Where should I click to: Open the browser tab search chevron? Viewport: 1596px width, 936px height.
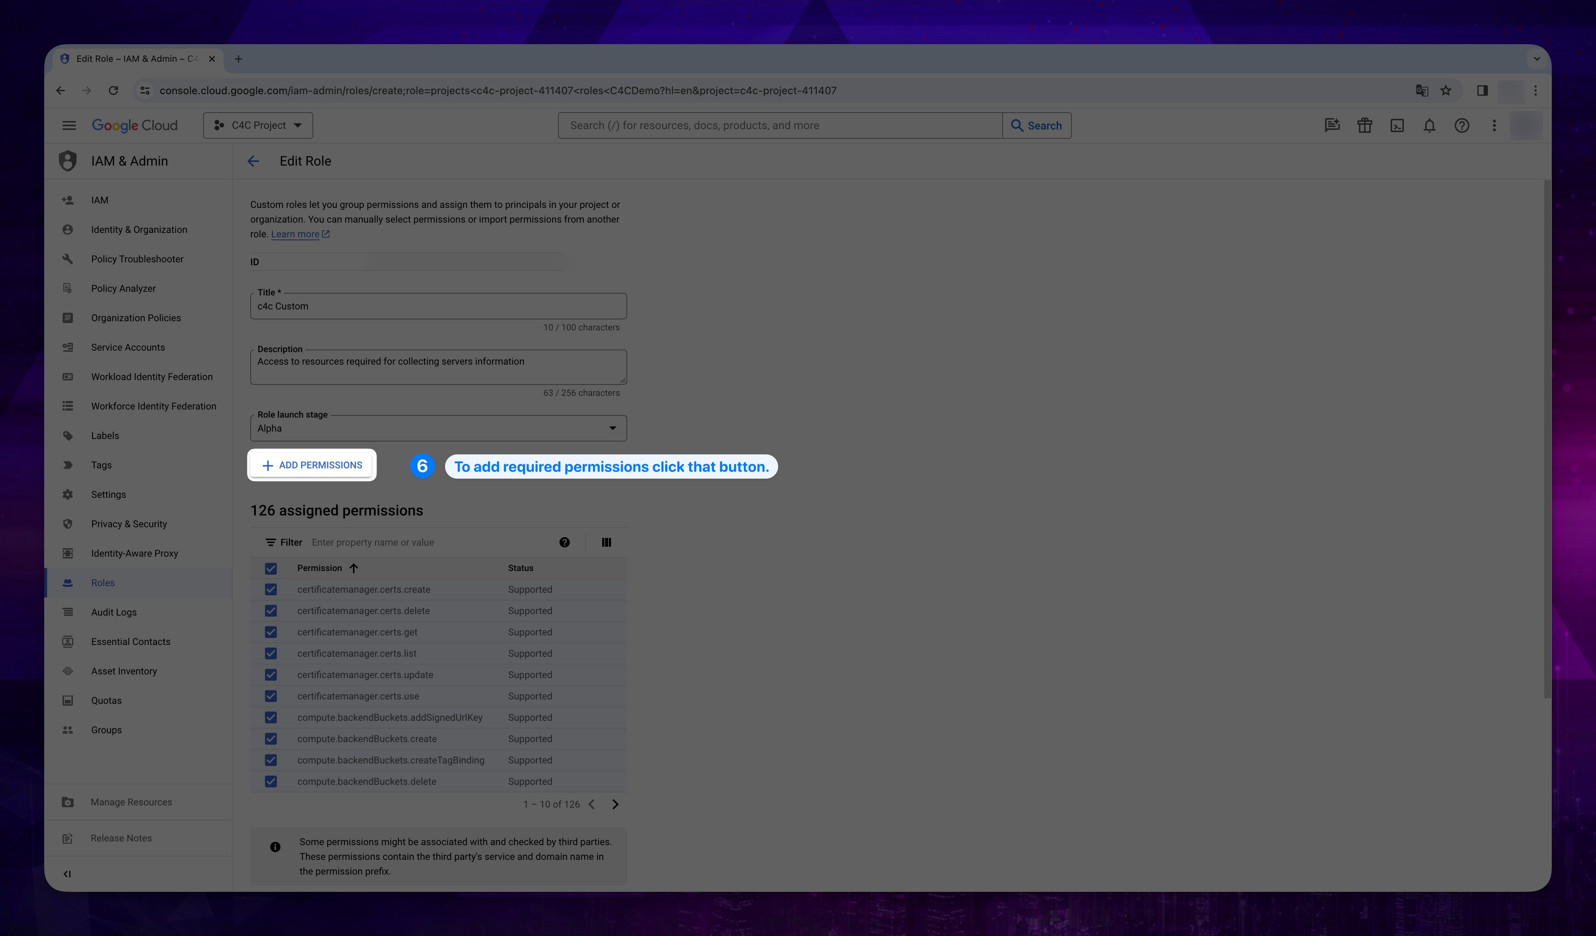1536,59
